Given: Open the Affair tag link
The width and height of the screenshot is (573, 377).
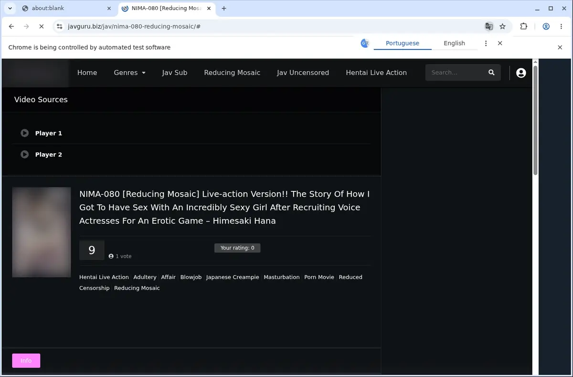Looking at the screenshot, I should [169, 277].
